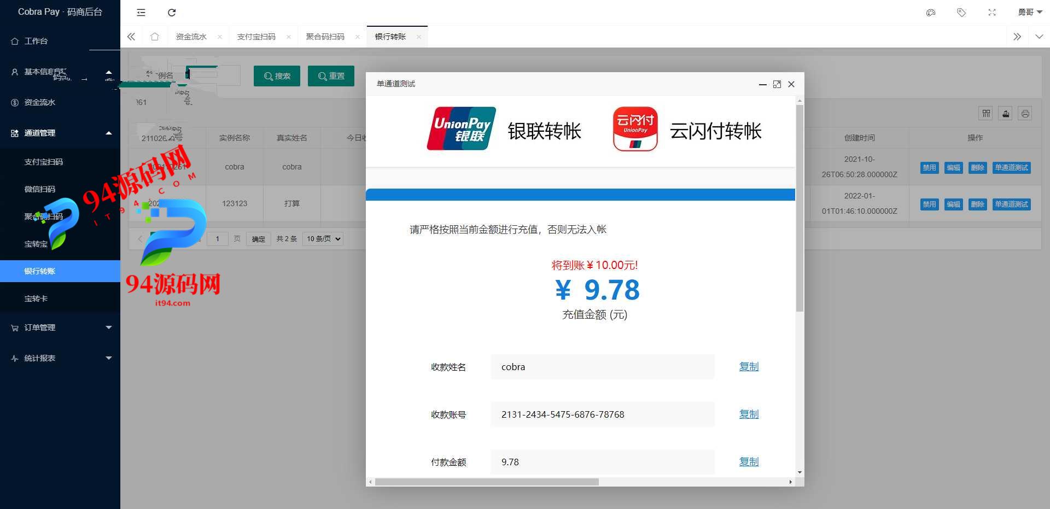Click 禁用 for the cobra row
The image size is (1050, 509).
(929, 167)
